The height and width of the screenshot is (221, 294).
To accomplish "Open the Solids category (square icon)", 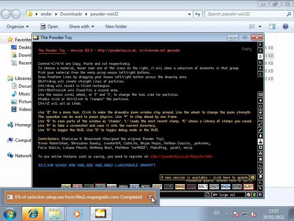I will 260,148.
